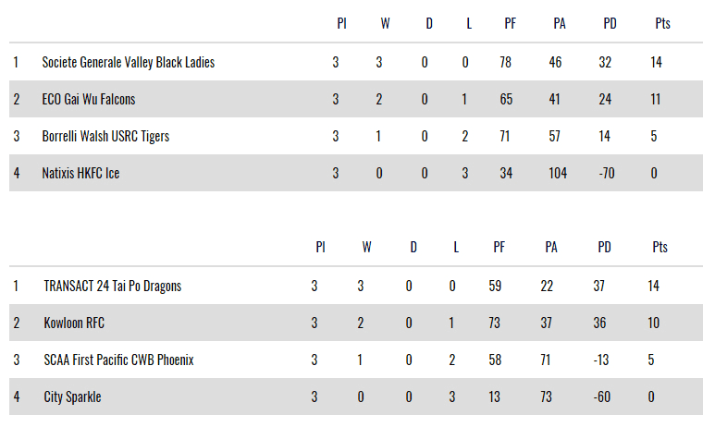Click Natixis HKFC Ice PA value 104
The width and height of the screenshot is (715, 427).
(558, 174)
